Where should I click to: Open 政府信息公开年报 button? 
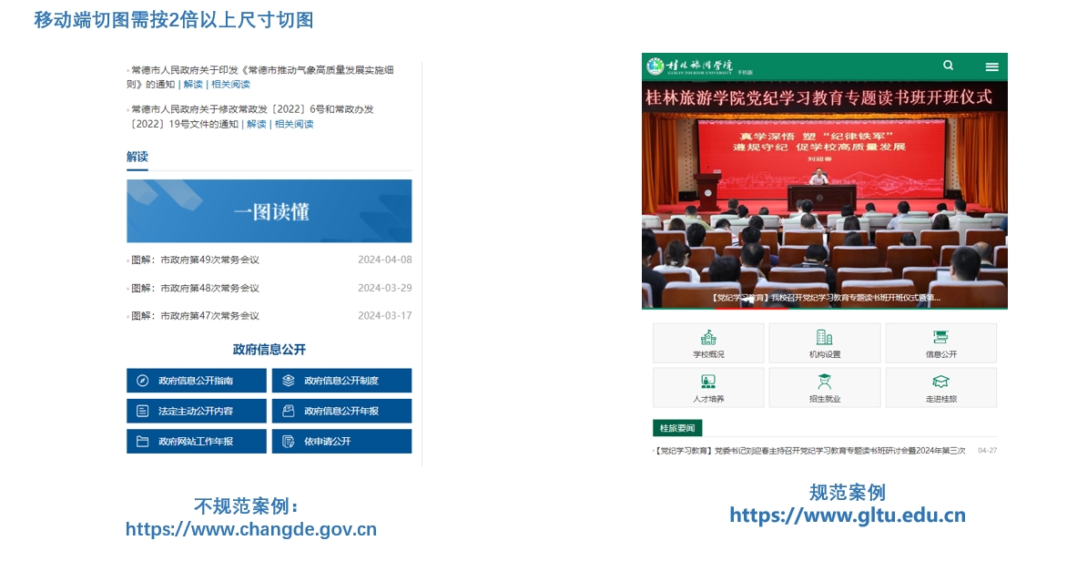coord(341,411)
